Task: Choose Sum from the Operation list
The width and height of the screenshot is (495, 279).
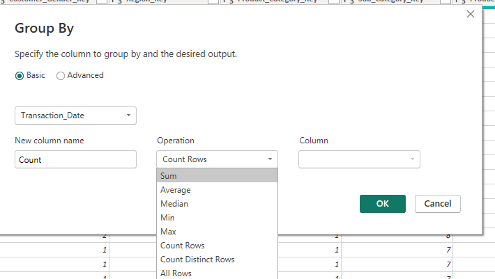Action: (x=218, y=176)
